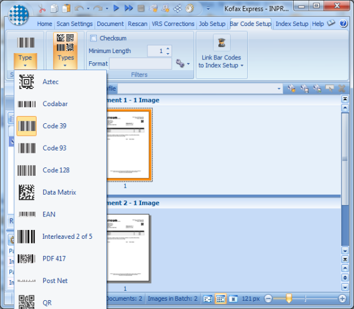This screenshot has height=309, width=354.
Task: Open the Document tab
Action: 110,24
